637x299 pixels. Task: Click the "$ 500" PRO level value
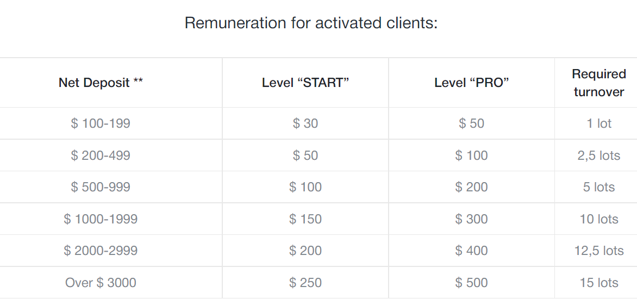(x=471, y=283)
